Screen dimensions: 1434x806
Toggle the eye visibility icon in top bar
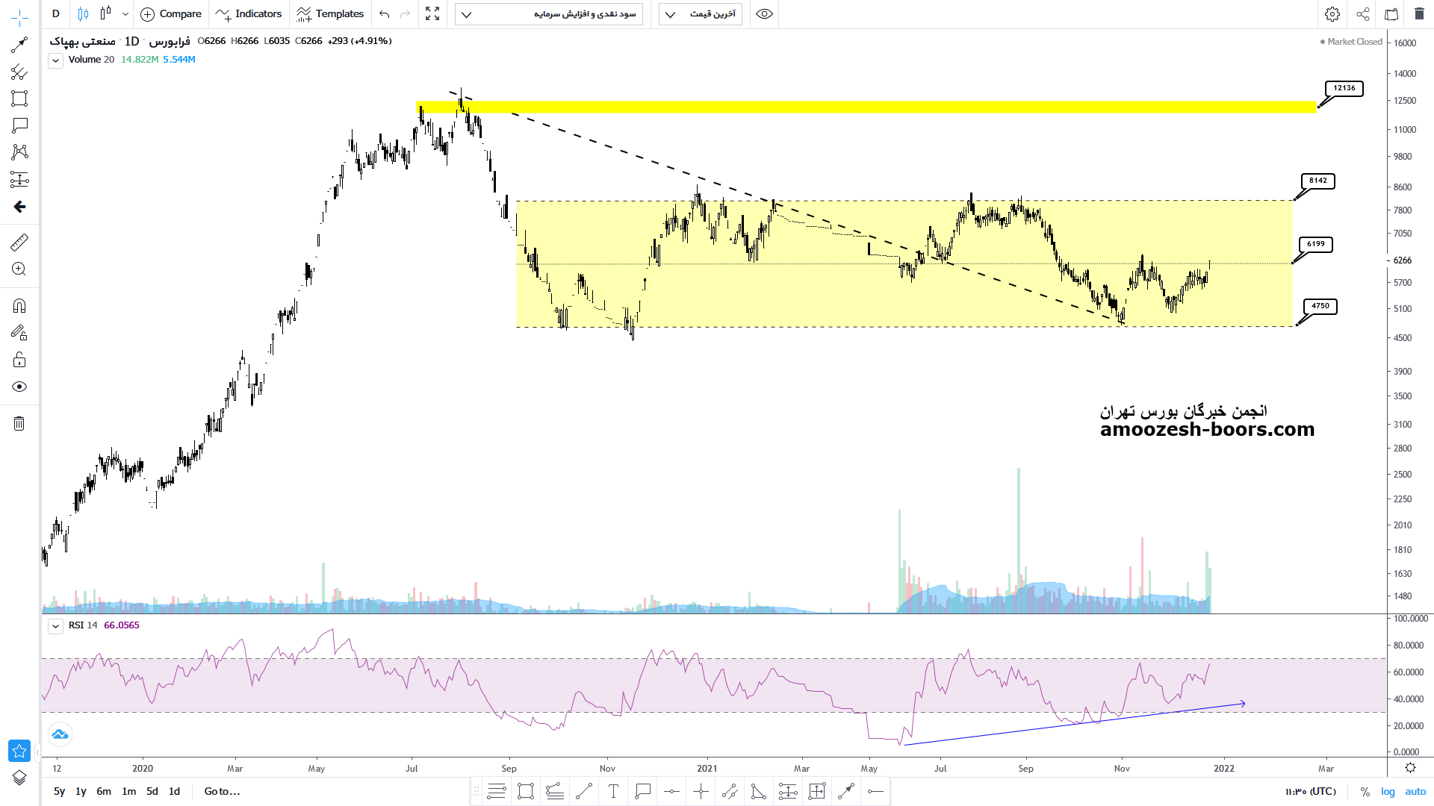point(764,14)
